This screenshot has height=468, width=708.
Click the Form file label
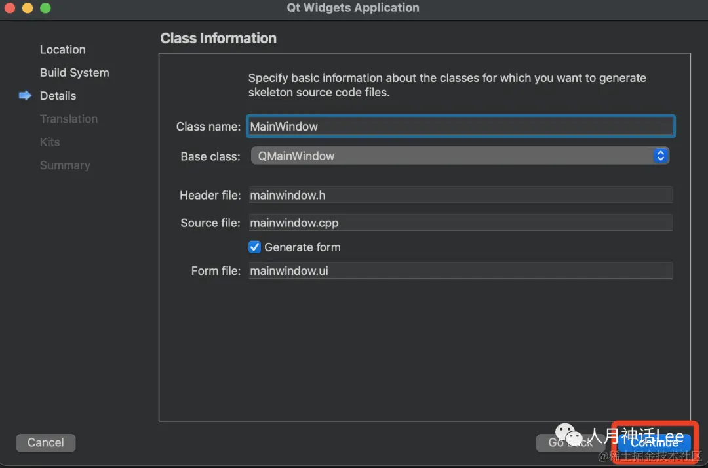(216, 270)
